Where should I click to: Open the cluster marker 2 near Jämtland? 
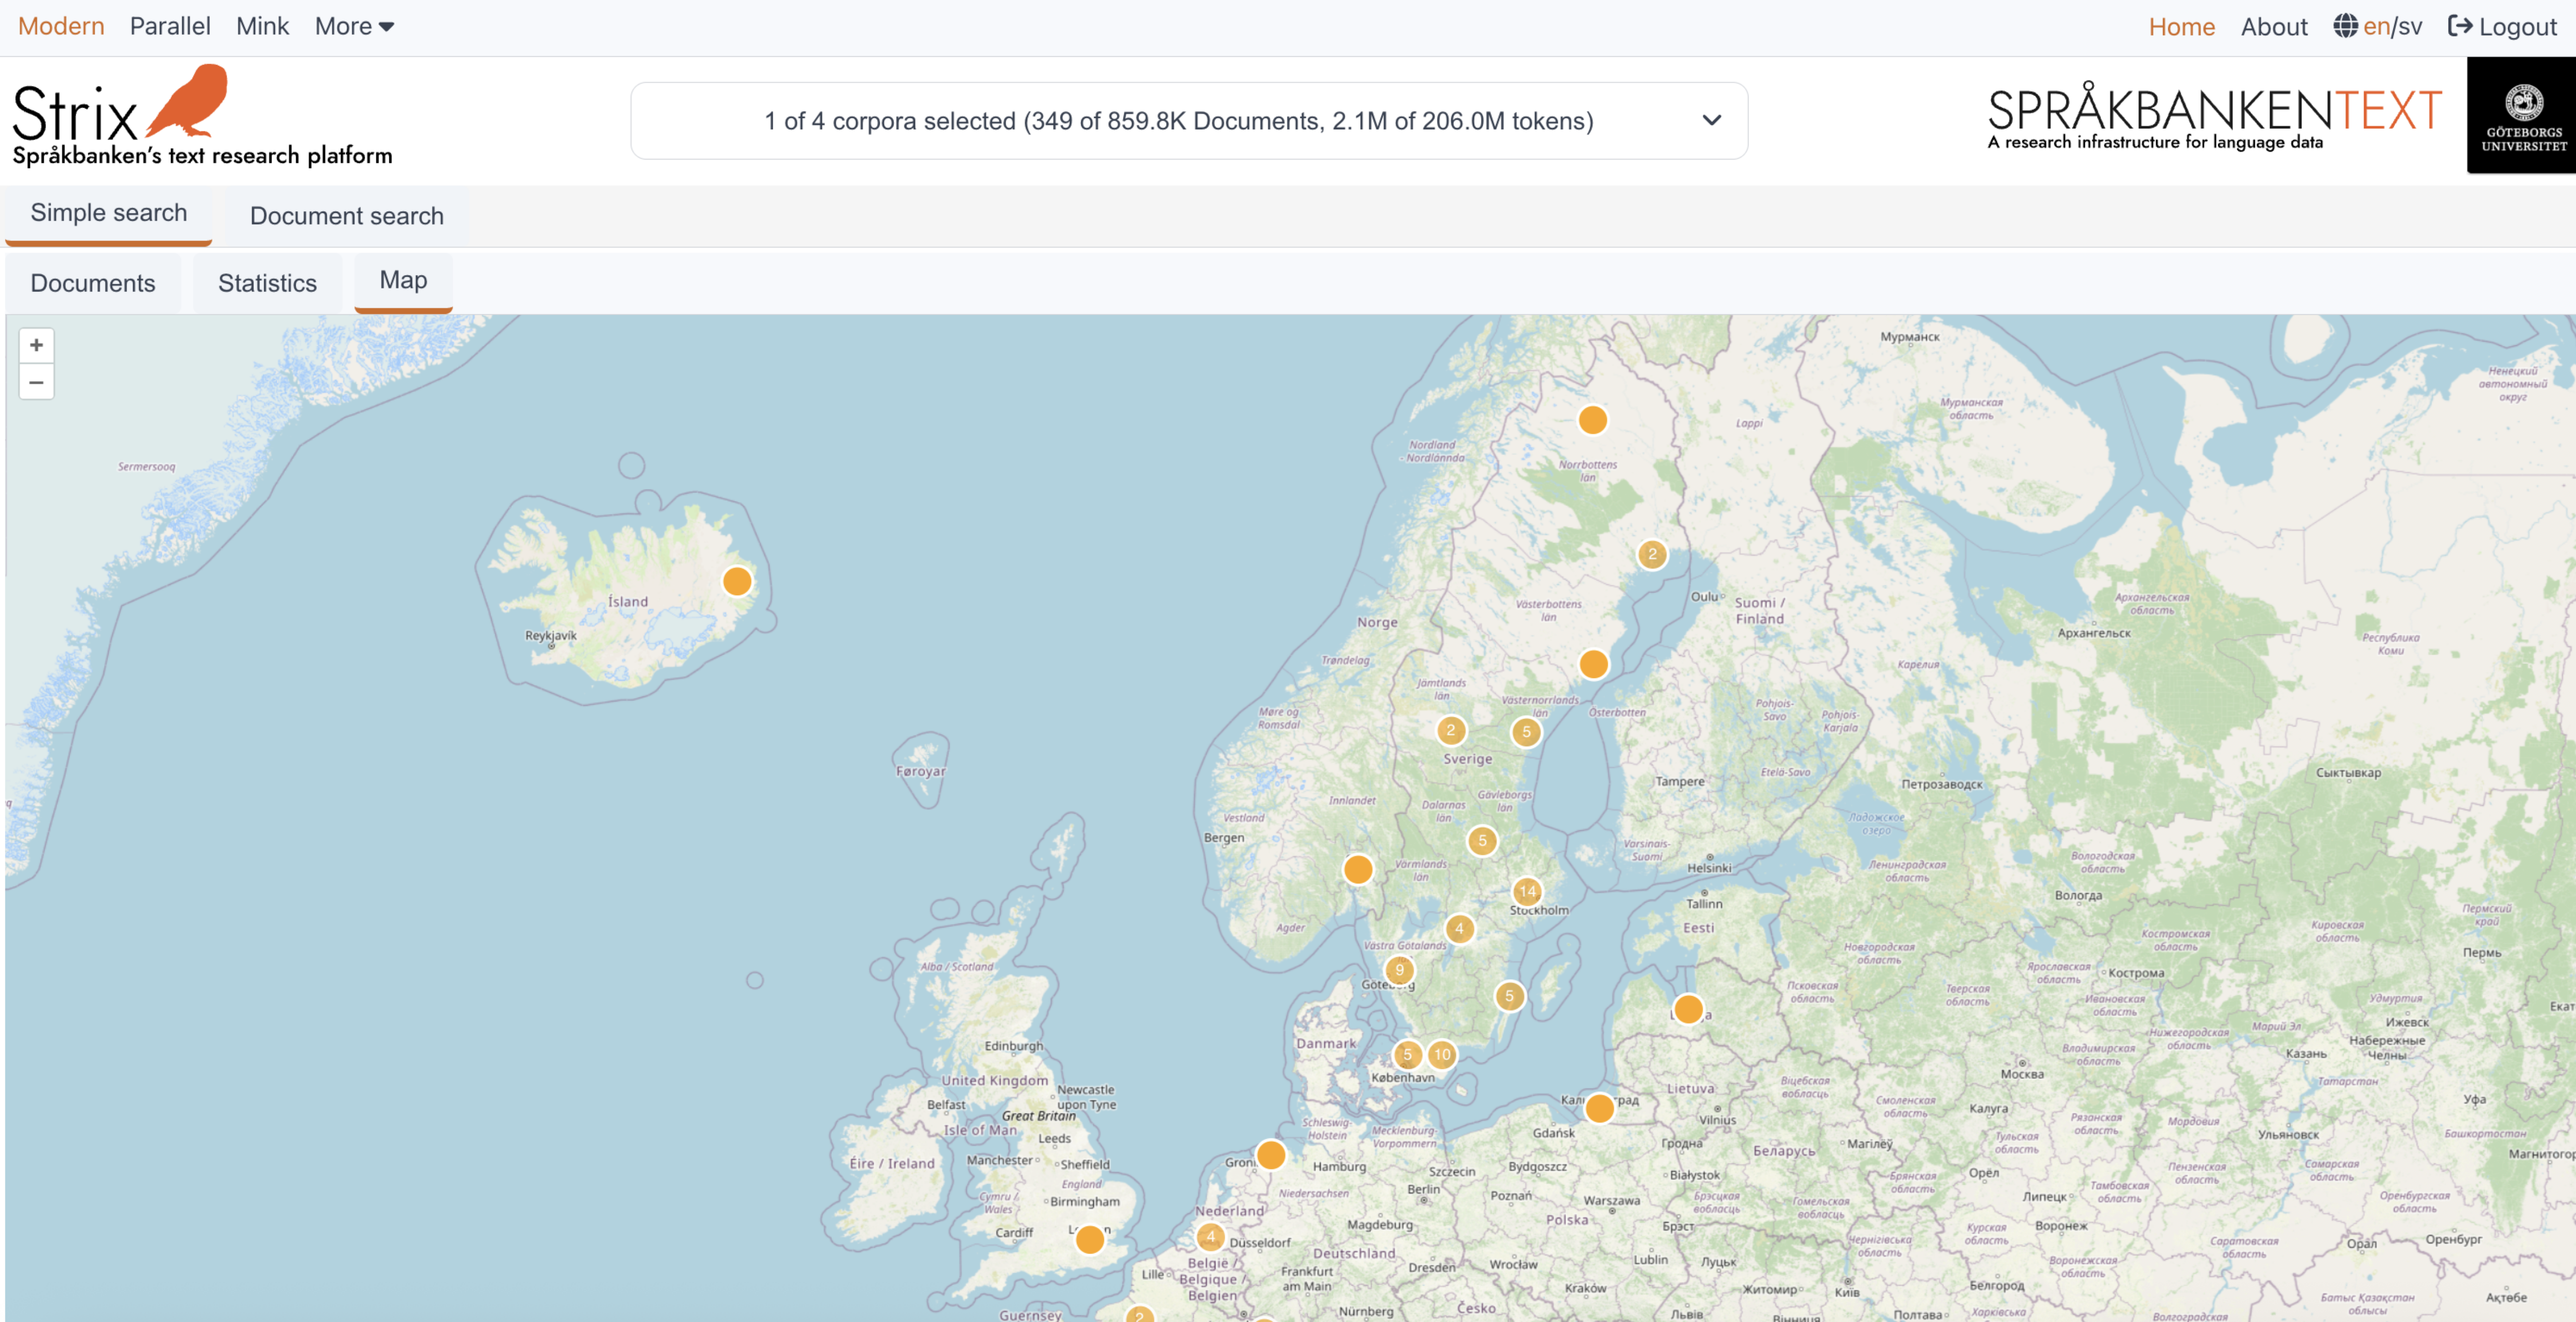coord(1451,730)
